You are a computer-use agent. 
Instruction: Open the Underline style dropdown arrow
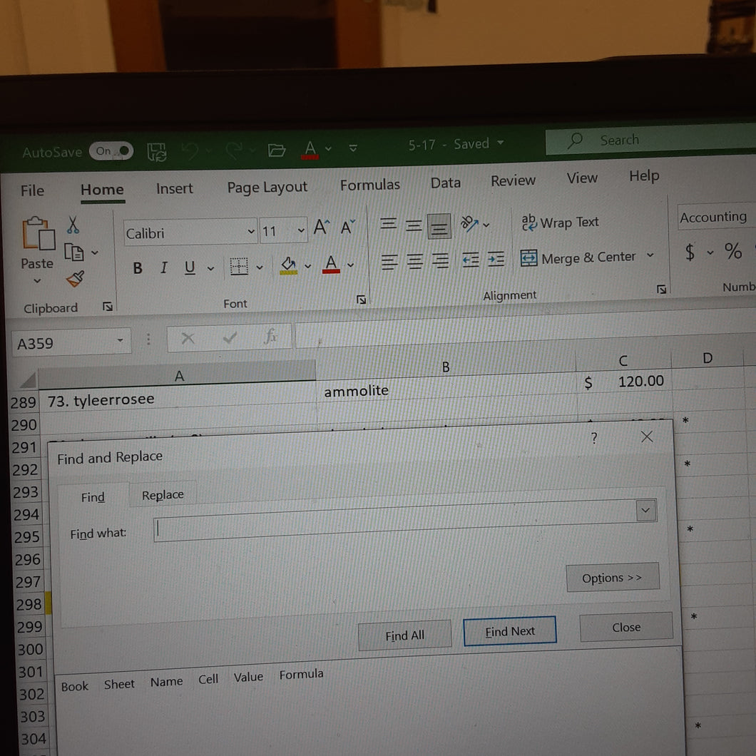pos(210,268)
